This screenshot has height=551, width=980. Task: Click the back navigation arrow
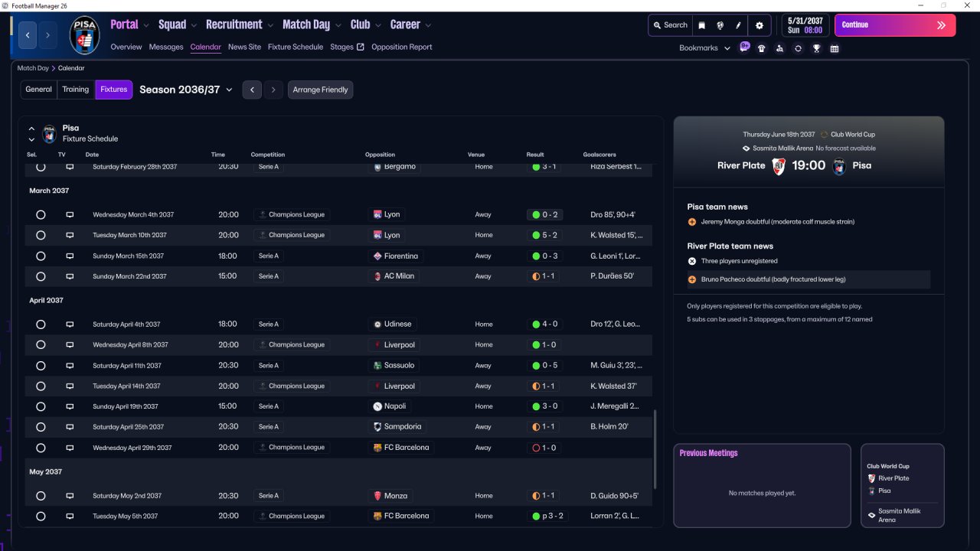pyautogui.click(x=28, y=35)
